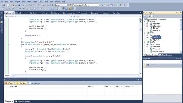183x103 pixels.
Task: Close the Prg_br.cs tab
Action: tap(13, 13)
